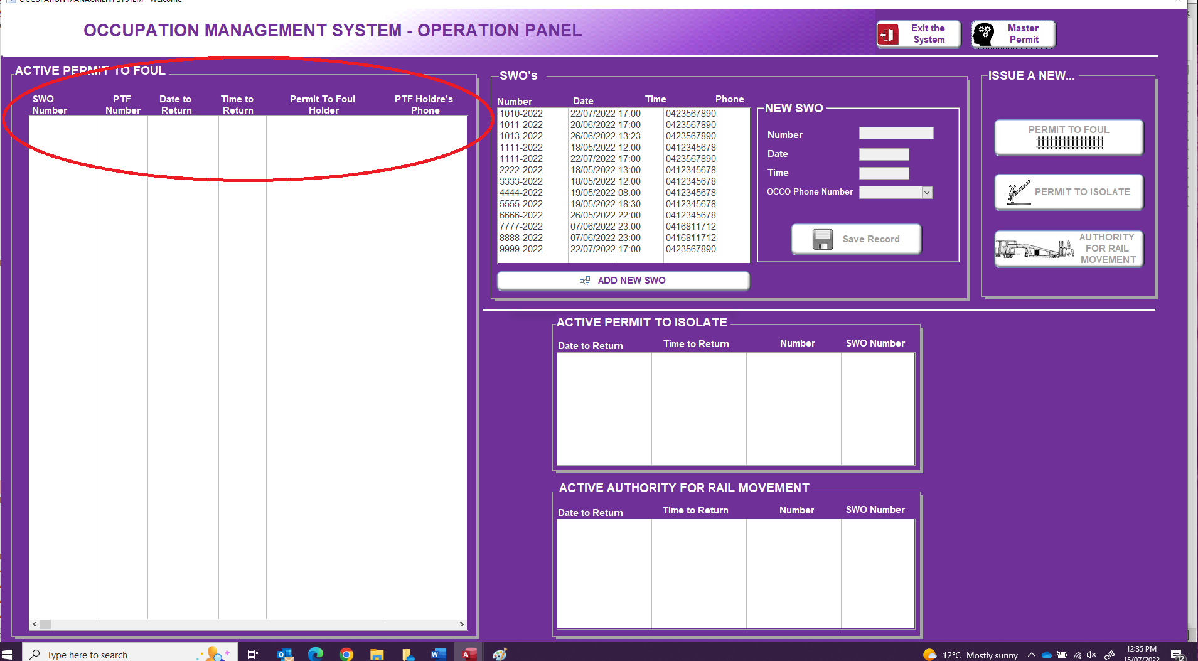Click the New SWO Number field

[x=896, y=133]
